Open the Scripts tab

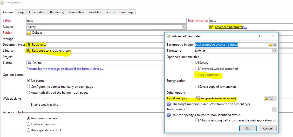pyautogui.click(x=110, y=12)
